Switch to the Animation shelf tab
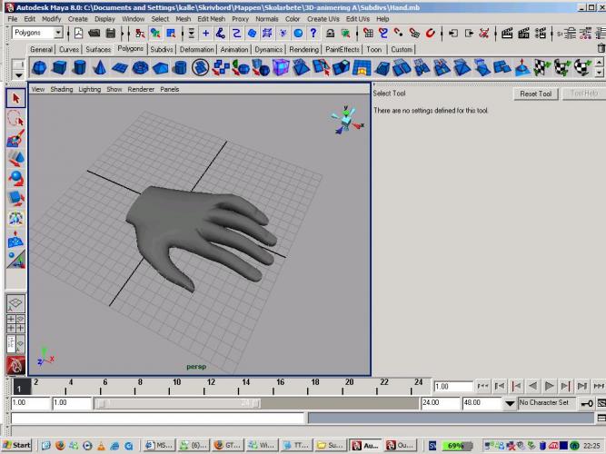This screenshot has width=606, height=454. point(234,49)
